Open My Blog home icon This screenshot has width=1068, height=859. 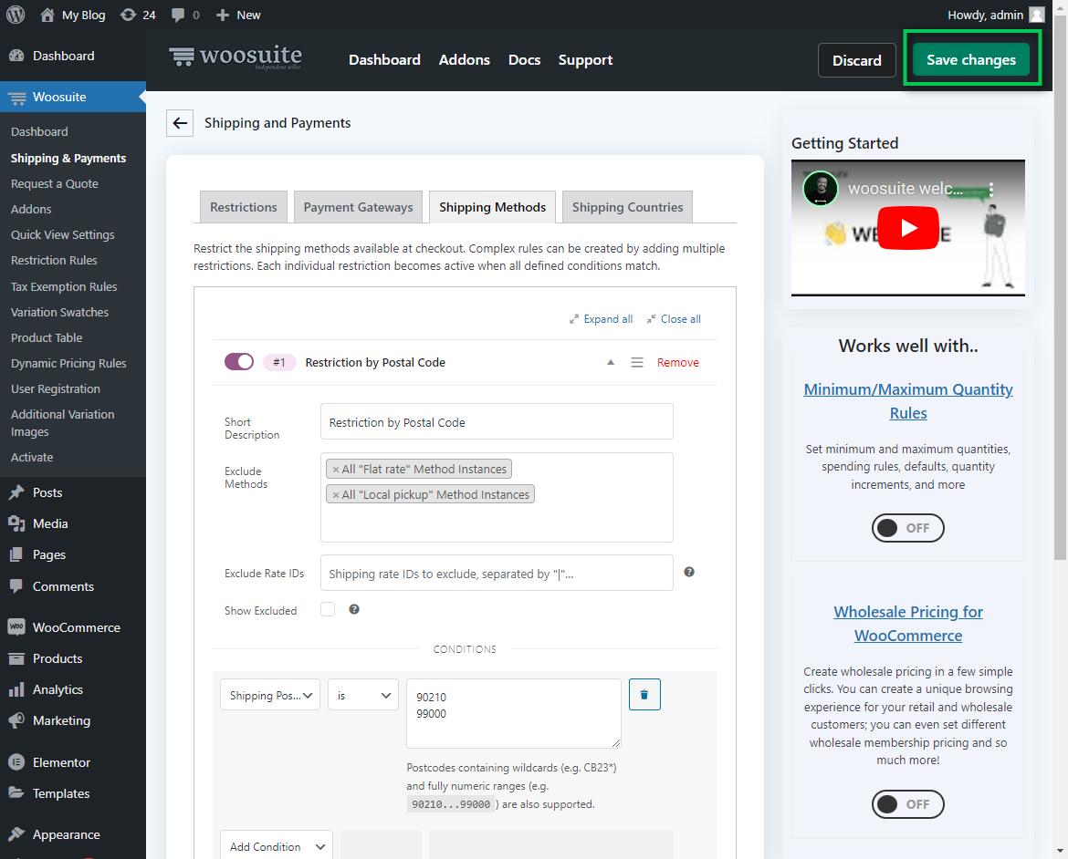click(47, 15)
